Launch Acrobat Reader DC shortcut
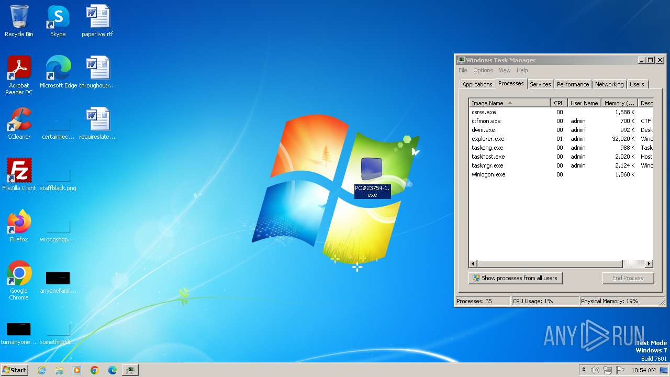The image size is (670, 377). pyautogui.click(x=19, y=75)
